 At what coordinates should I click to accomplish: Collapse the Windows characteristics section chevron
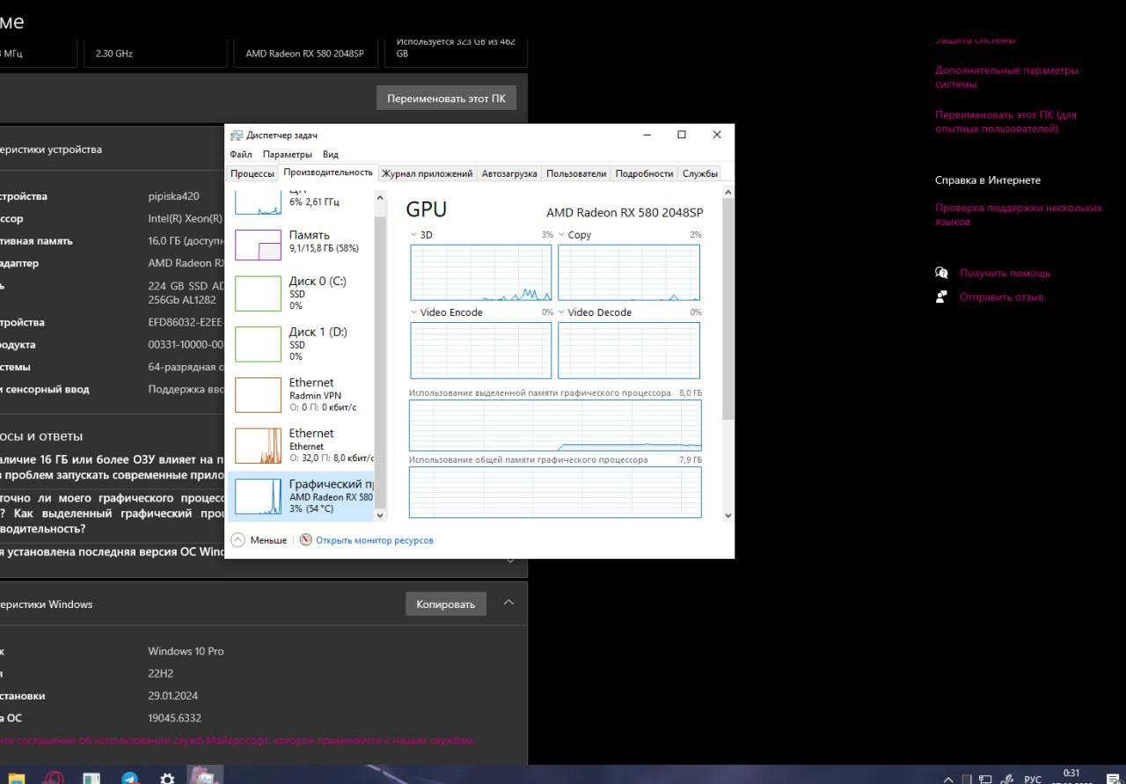(508, 603)
